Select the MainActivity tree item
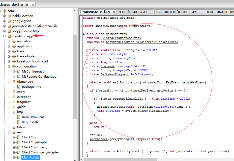The width and height of the screenshot is (234, 161). click(31, 157)
